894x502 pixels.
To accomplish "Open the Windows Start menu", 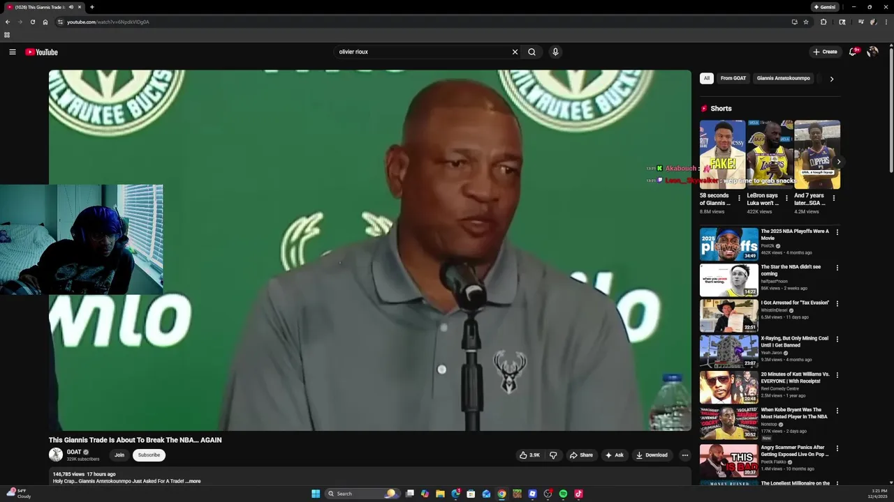I will click(x=316, y=494).
